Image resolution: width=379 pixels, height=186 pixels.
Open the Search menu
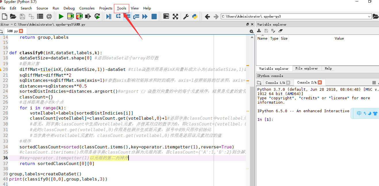(x=26, y=8)
